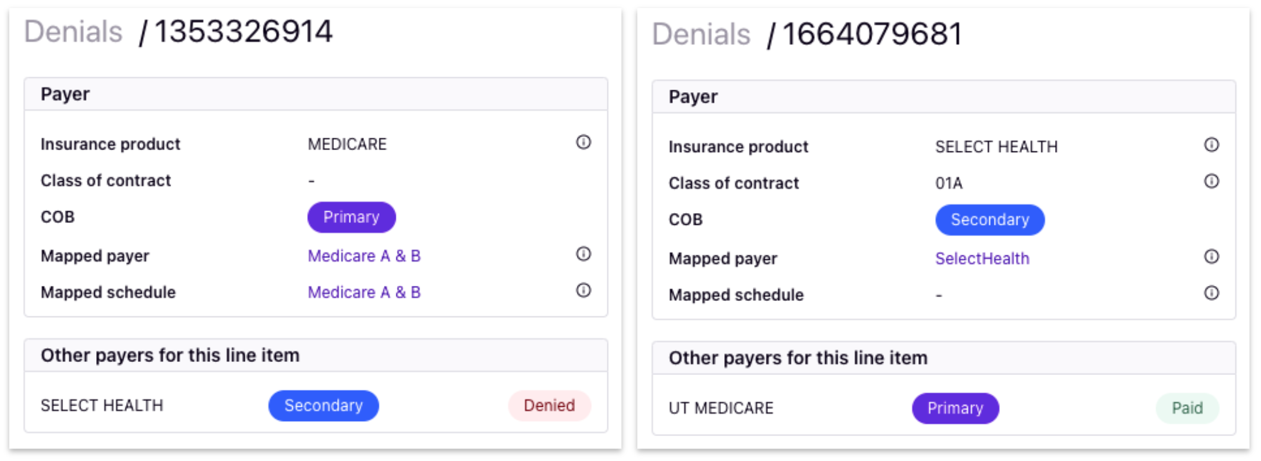
Task: Click info icon beside SELECT HEALTH insurance product
Action: [x=1211, y=145]
